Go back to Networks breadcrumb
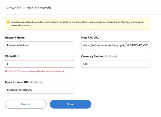This screenshot has width=161, height=117. [x=13, y=8]
